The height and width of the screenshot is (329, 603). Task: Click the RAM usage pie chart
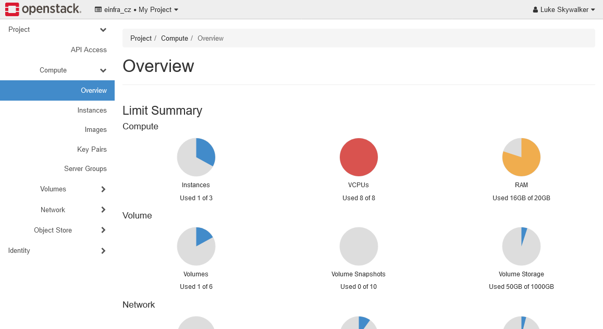521,156
